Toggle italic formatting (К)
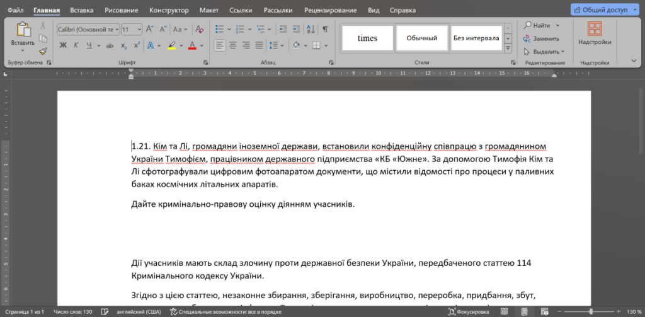The width and height of the screenshot is (645, 317). (x=76, y=45)
